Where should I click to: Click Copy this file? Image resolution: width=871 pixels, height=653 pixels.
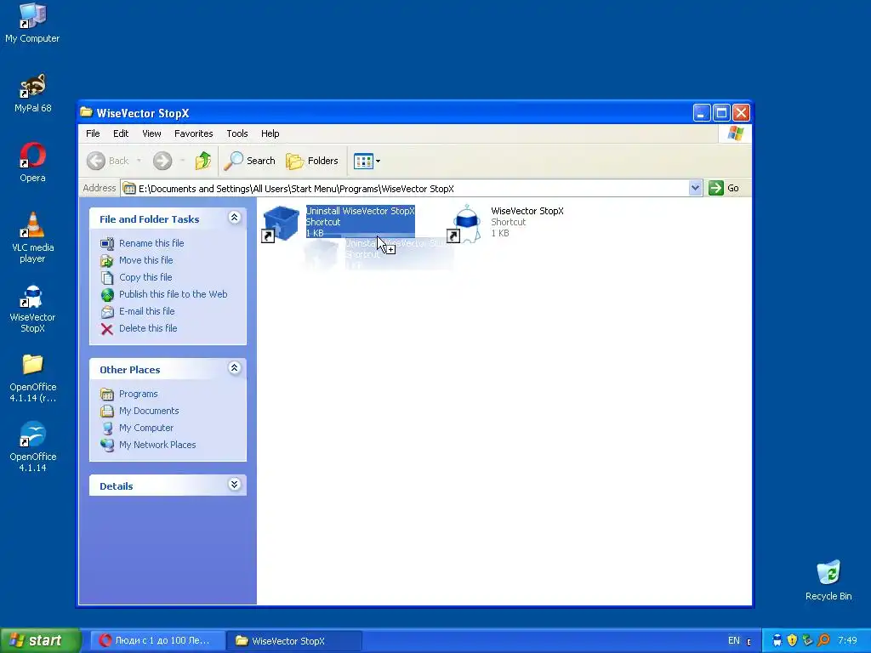coord(137,277)
